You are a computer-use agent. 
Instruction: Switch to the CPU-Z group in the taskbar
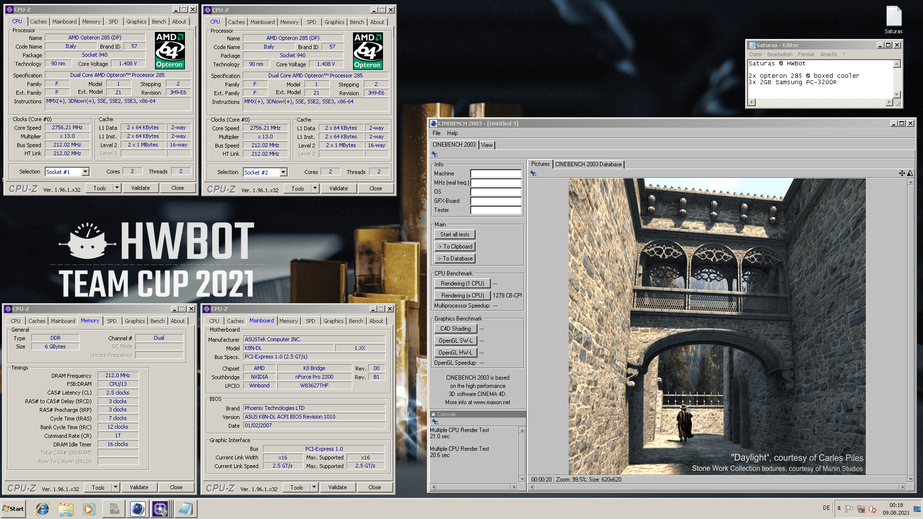click(161, 509)
